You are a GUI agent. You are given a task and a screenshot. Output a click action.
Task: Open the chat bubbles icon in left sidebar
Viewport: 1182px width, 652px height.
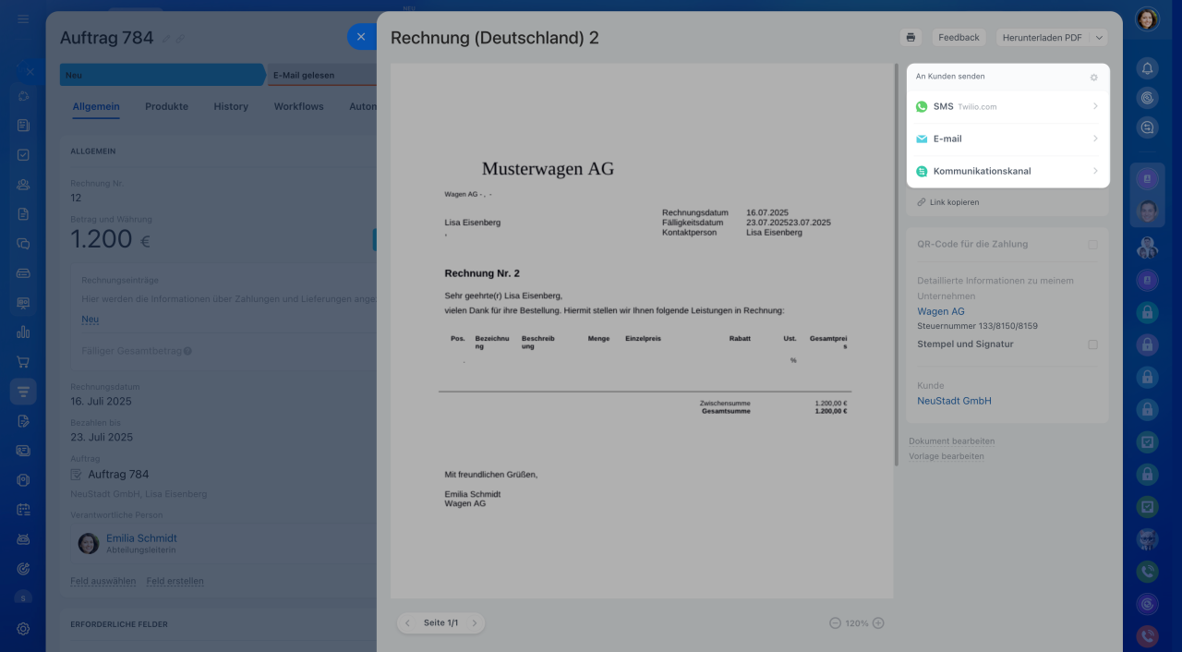pos(23,244)
